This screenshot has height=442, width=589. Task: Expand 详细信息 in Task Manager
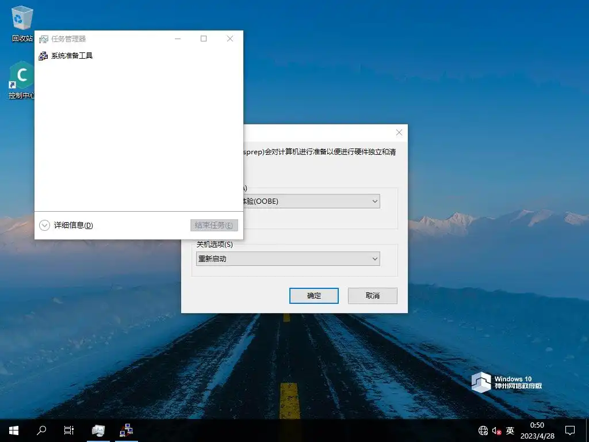coord(66,225)
